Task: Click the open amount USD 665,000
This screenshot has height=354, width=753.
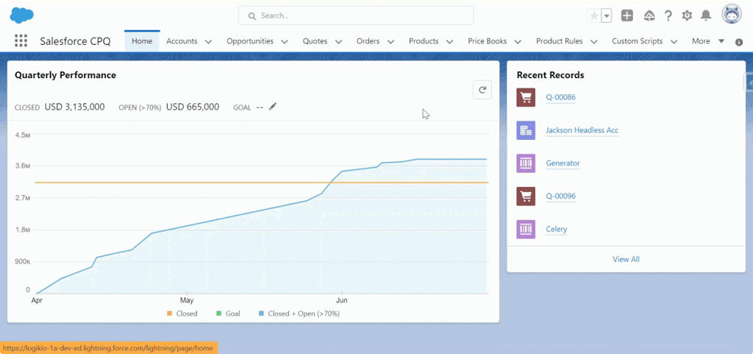Action: coord(193,107)
